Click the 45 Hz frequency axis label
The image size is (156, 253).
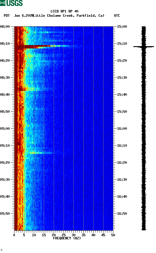(x=103, y=235)
